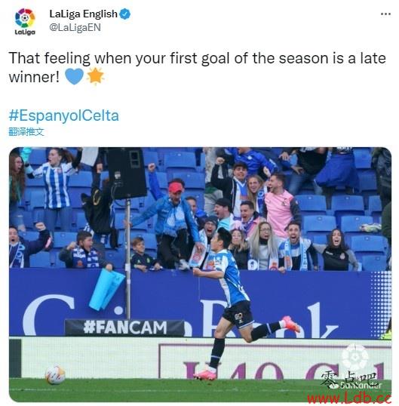Click the camera speaker on pole

[127, 174]
